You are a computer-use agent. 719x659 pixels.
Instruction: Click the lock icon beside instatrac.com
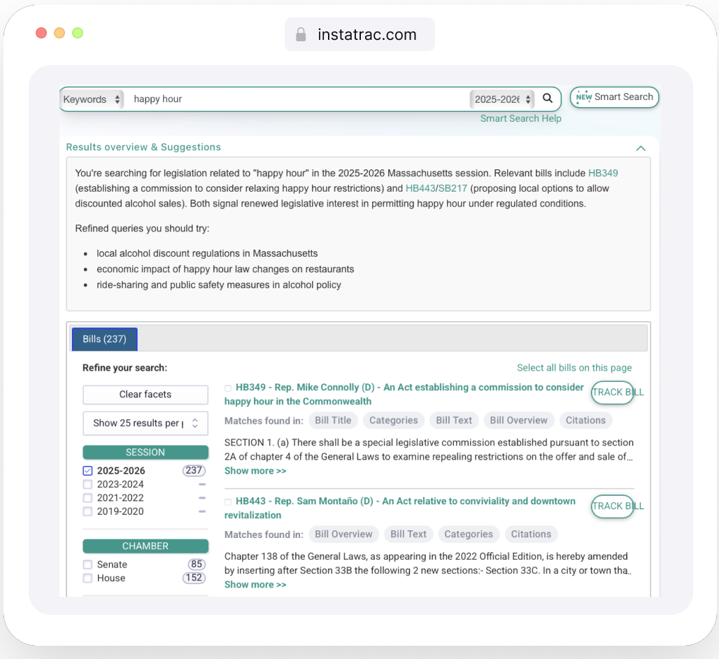tap(301, 34)
